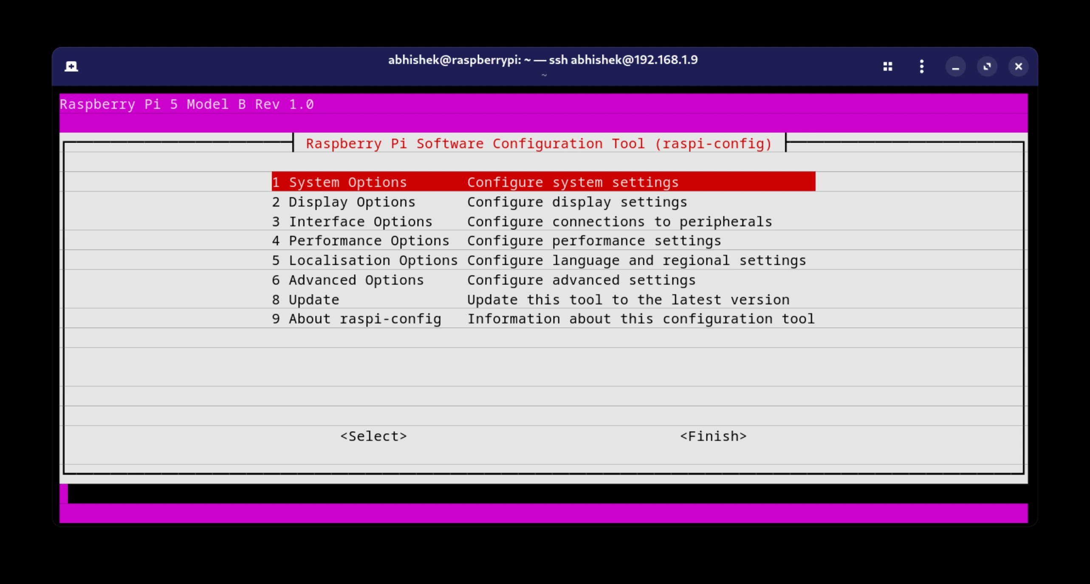Open the three-dot terminal menu
1090x584 pixels.
click(x=921, y=67)
